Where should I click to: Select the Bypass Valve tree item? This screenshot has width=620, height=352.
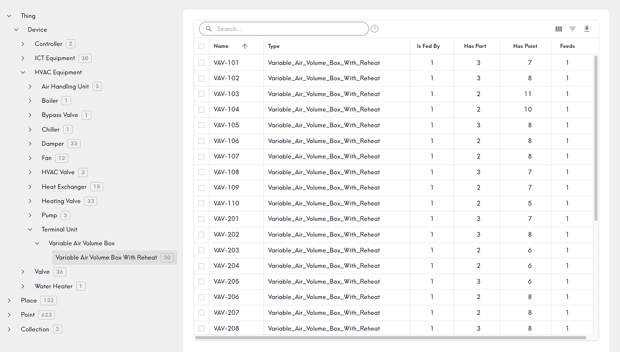tap(60, 115)
